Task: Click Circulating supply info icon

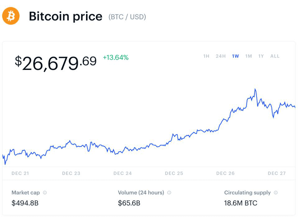Action: pyautogui.click(x=276, y=193)
